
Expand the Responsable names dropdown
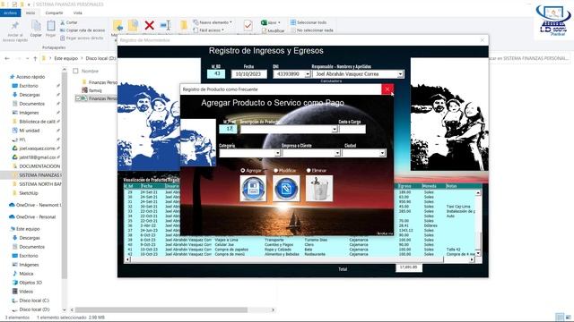tap(400, 74)
